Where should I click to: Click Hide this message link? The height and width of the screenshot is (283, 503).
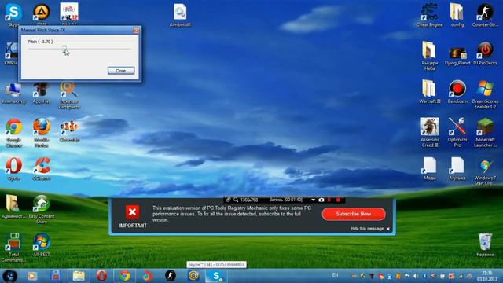pos(367,229)
